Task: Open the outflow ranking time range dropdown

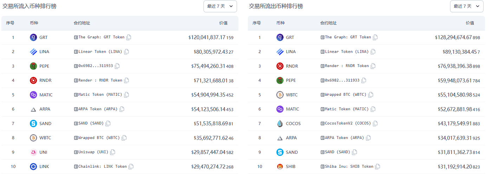Action: tap(467, 6)
